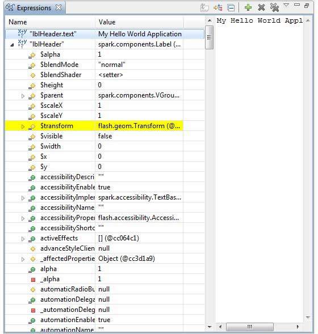Expand the $transform property node
This screenshot has height=334, width=318.
pyautogui.click(x=23, y=126)
